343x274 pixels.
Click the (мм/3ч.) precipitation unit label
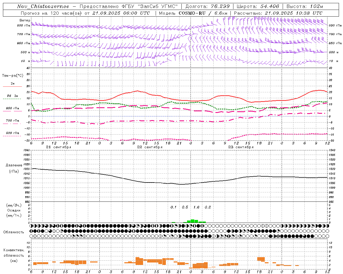[x=14, y=205]
